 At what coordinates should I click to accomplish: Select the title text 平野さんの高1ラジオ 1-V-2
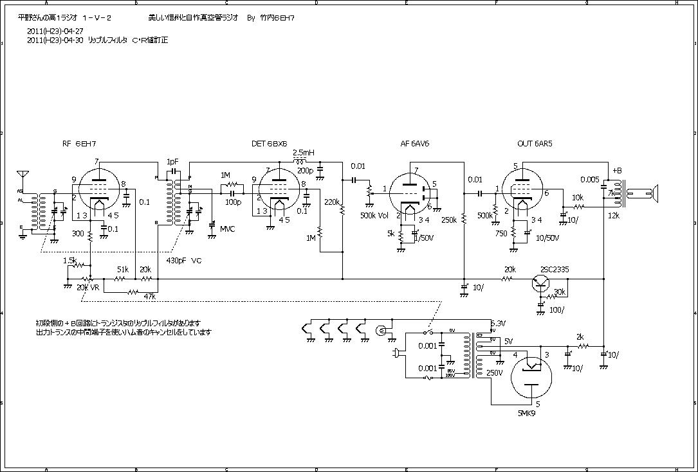click(64, 18)
